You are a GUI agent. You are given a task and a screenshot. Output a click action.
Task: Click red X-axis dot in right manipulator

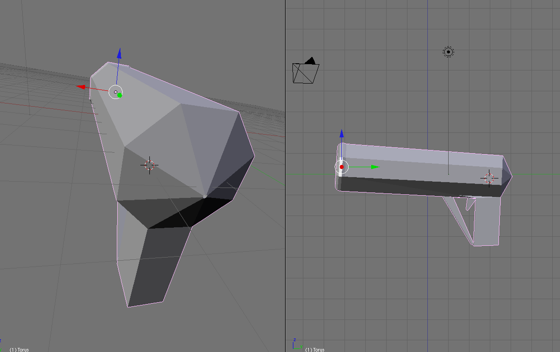pyautogui.click(x=342, y=167)
